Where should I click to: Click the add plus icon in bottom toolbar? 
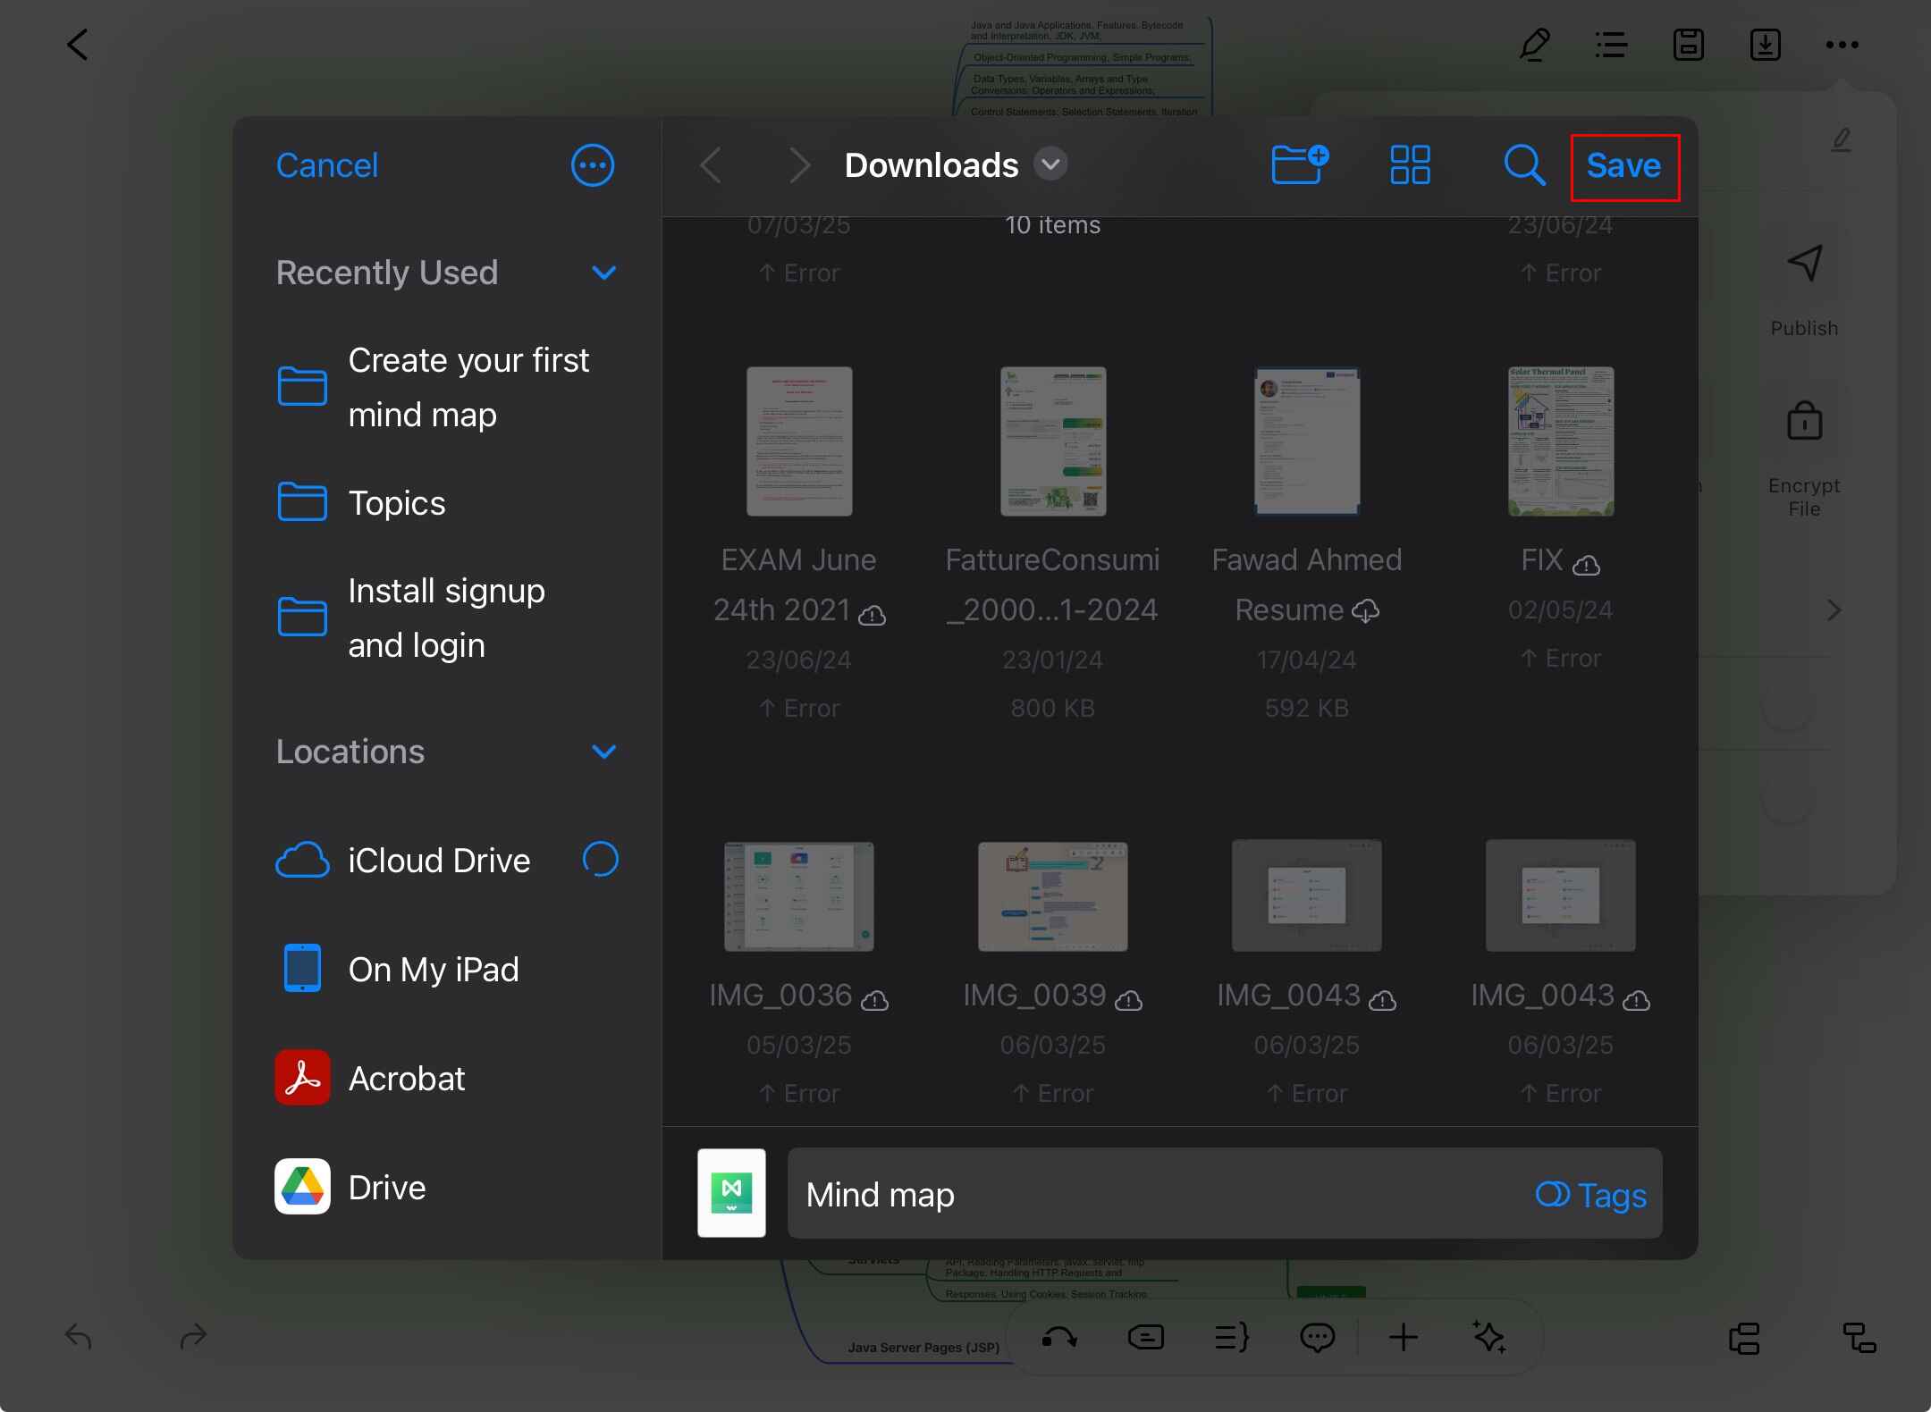1404,1337
